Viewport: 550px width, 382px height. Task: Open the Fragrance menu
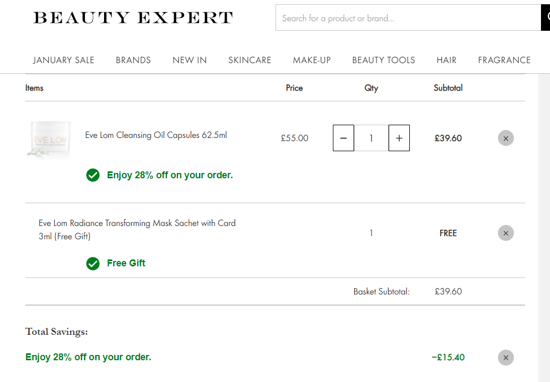point(504,60)
